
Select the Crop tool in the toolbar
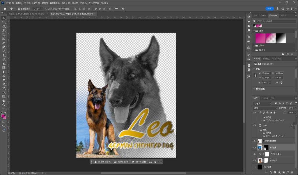[x=4, y=34]
